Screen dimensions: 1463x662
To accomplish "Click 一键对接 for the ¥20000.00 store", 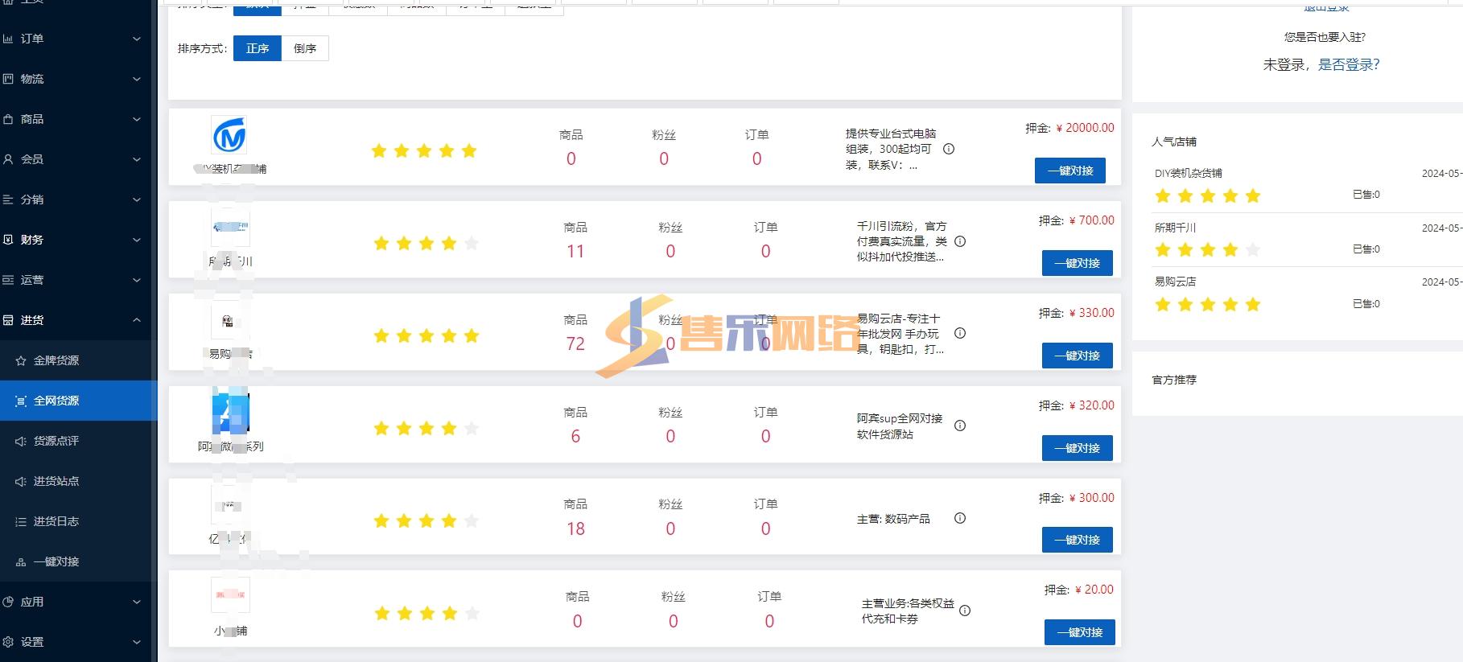I will pos(1069,171).
